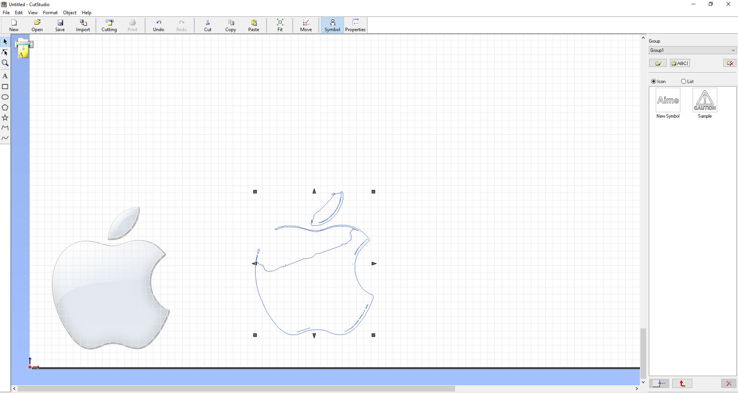The width and height of the screenshot is (738, 393).
Task: Click the vertical scrollbar thumb
Action: click(643, 354)
